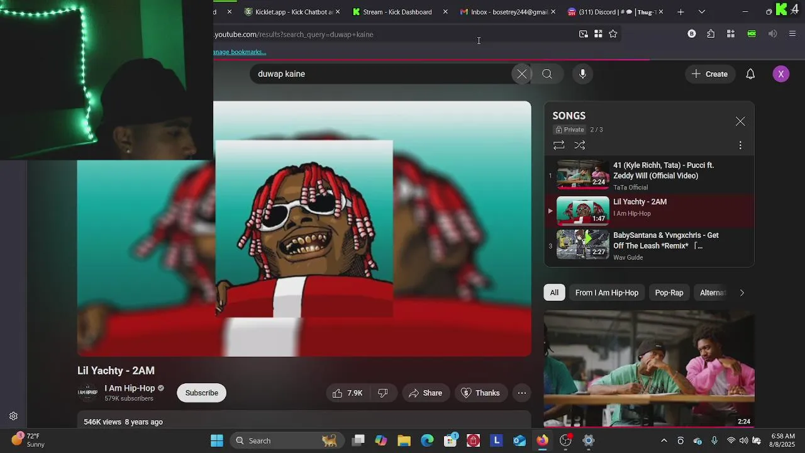
Task: Click Firefox icon on taskbar
Action: [542, 441]
